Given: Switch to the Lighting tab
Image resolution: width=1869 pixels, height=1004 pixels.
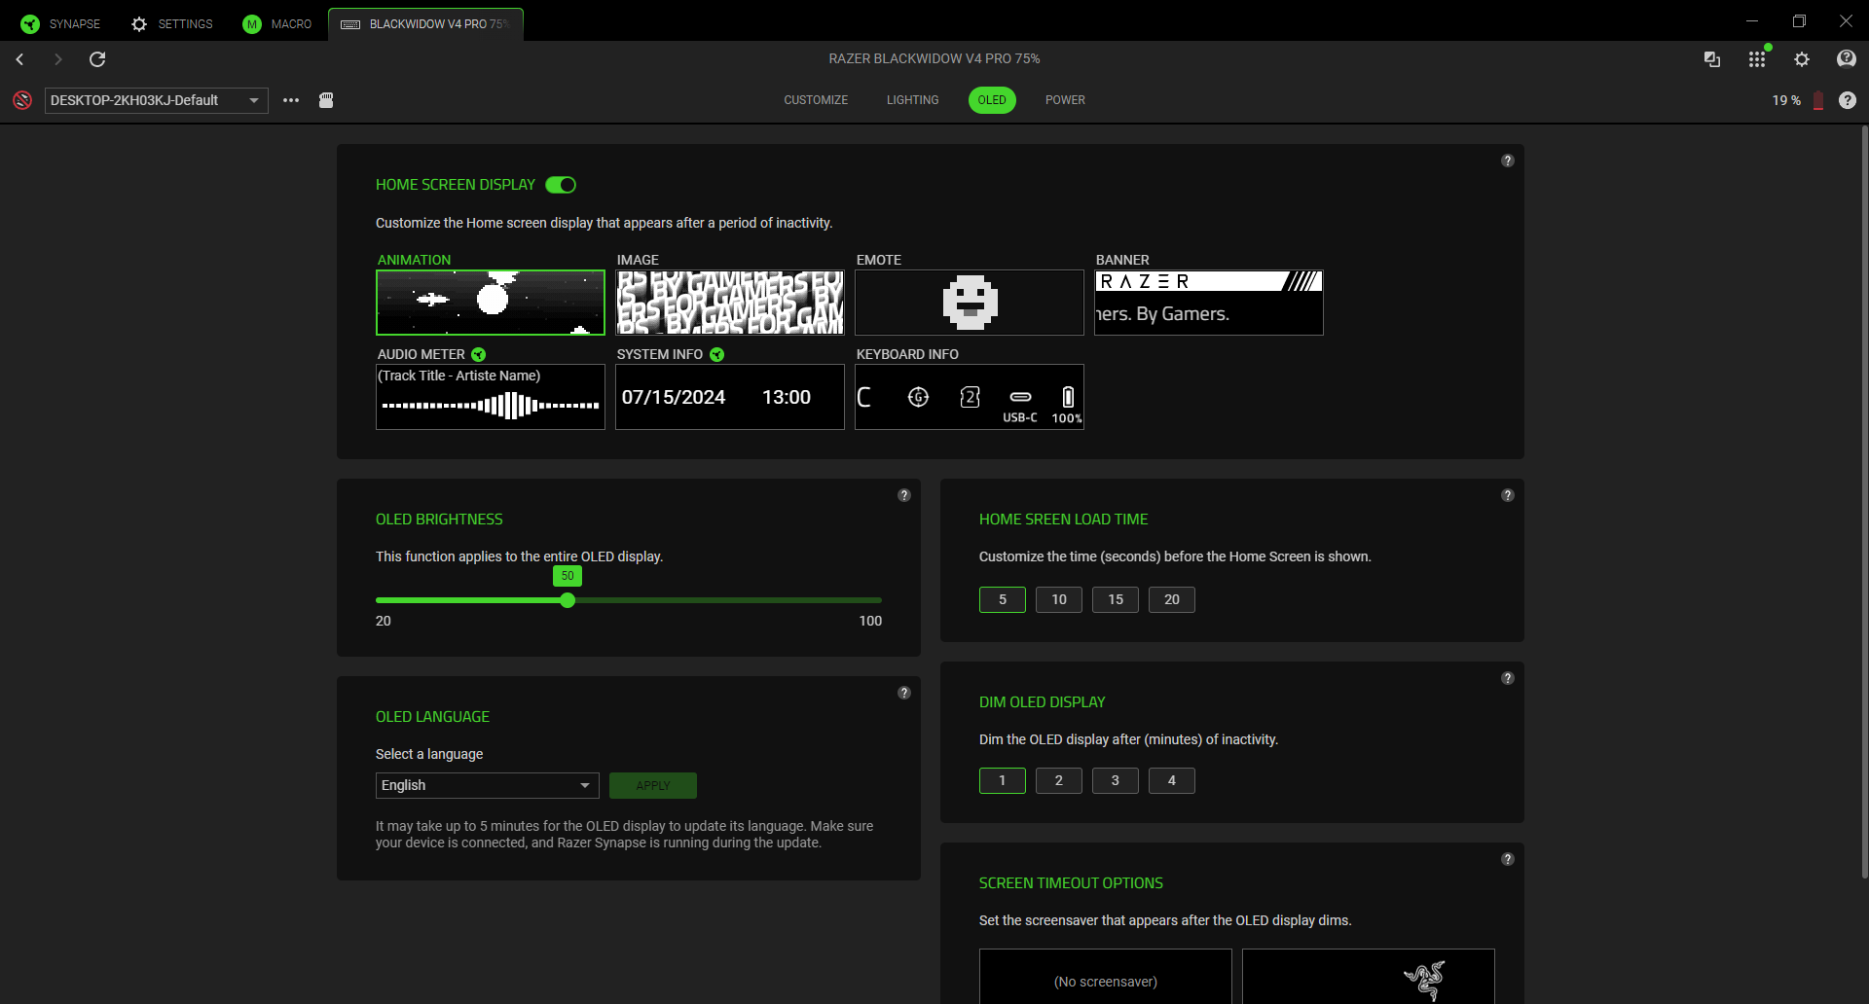Looking at the screenshot, I should click(x=912, y=100).
